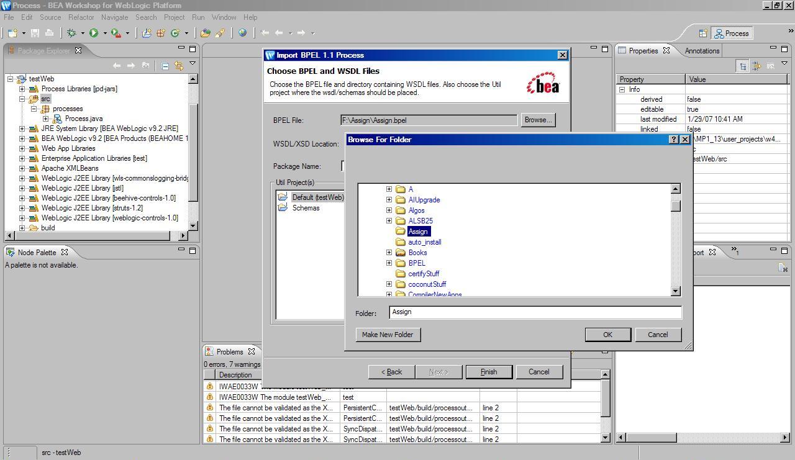Expand the AIUpgrade folder node
The image size is (795, 460).
pos(389,200)
